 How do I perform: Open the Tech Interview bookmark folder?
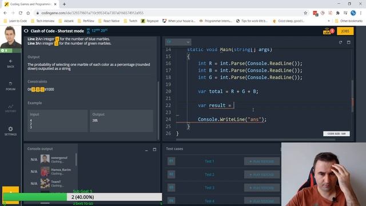click(x=43, y=21)
